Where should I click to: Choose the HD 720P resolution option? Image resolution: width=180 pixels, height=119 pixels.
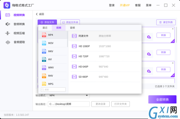coord(105,56)
